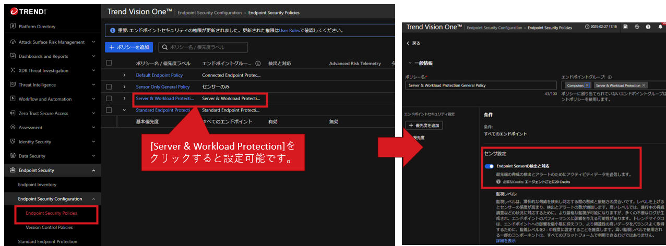
Task: Click the Data Security sidebar icon
Action: coord(13,156)
